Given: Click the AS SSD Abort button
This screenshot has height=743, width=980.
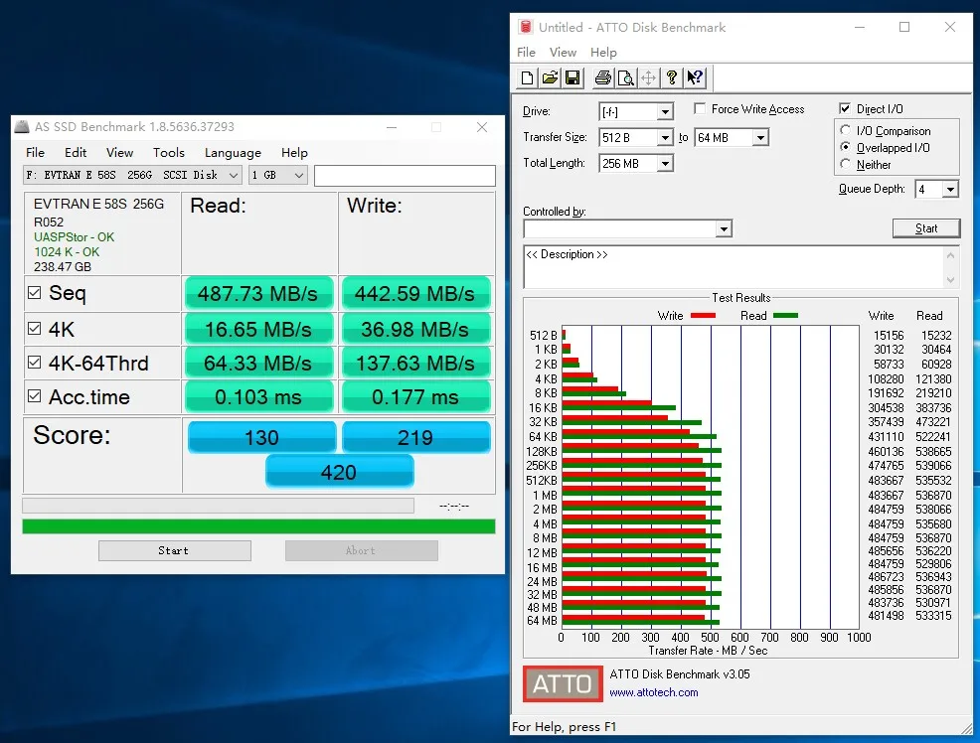Looking at the screenshot, I should (361, 550).
